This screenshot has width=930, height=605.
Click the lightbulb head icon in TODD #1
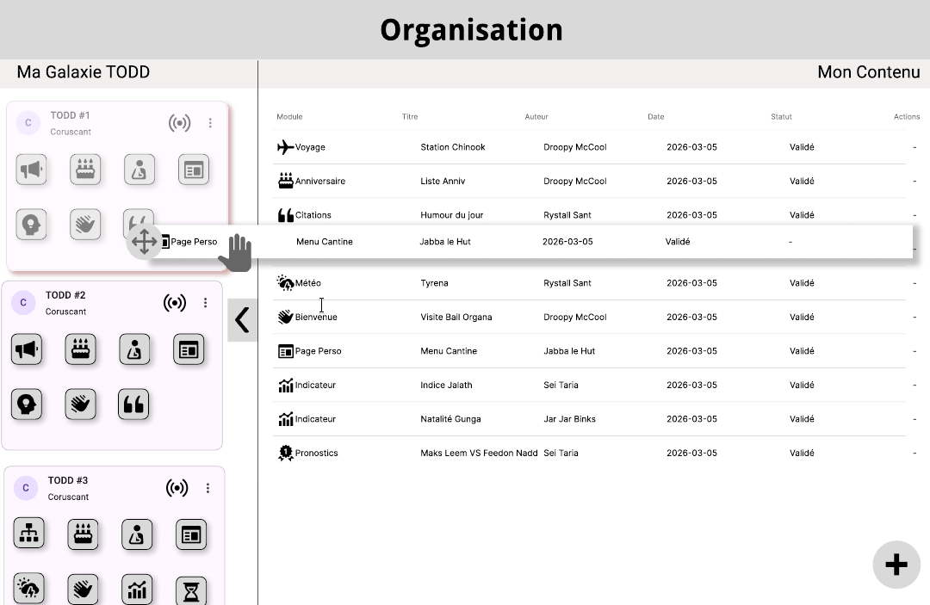[32, 225]
